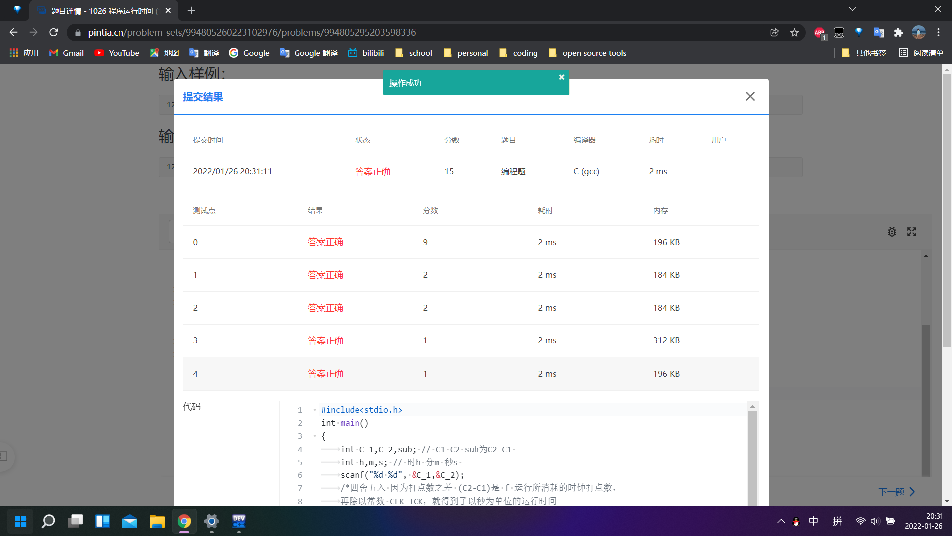Open the AdBlock Plus extension
952x536 pixels.
pyautogui.click(x=819, y=33)
